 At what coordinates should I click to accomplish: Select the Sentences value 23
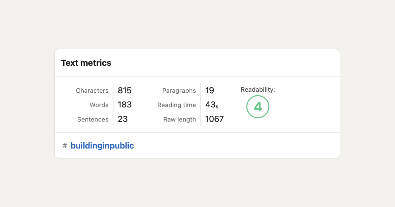click(123, 119)
